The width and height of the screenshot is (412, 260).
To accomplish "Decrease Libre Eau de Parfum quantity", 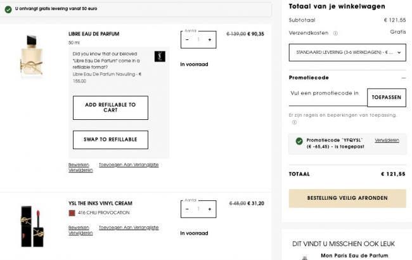I will pyautogui.click(x=187, y=39).
